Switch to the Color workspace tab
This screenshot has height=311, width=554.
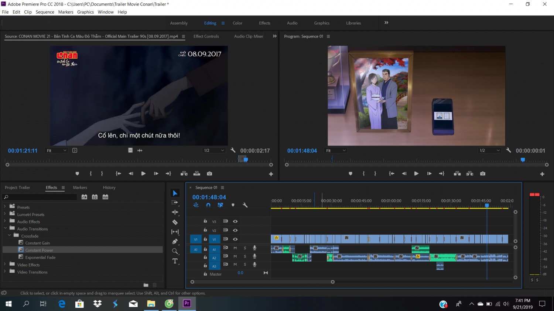point(237,23)
